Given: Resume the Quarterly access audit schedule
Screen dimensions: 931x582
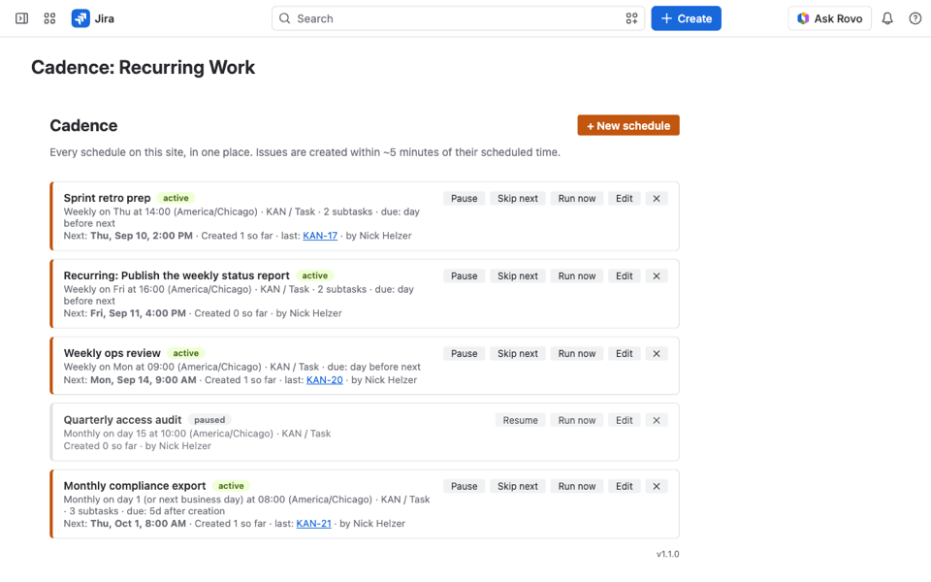Looking at the screenshot, I should tap(520, 420).
